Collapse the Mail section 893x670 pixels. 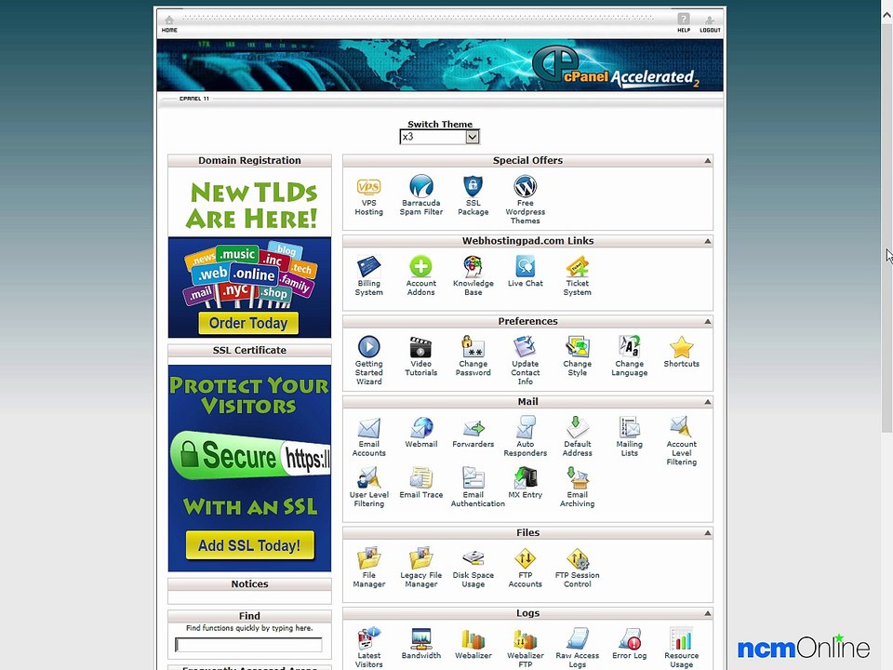pos(707,402)
